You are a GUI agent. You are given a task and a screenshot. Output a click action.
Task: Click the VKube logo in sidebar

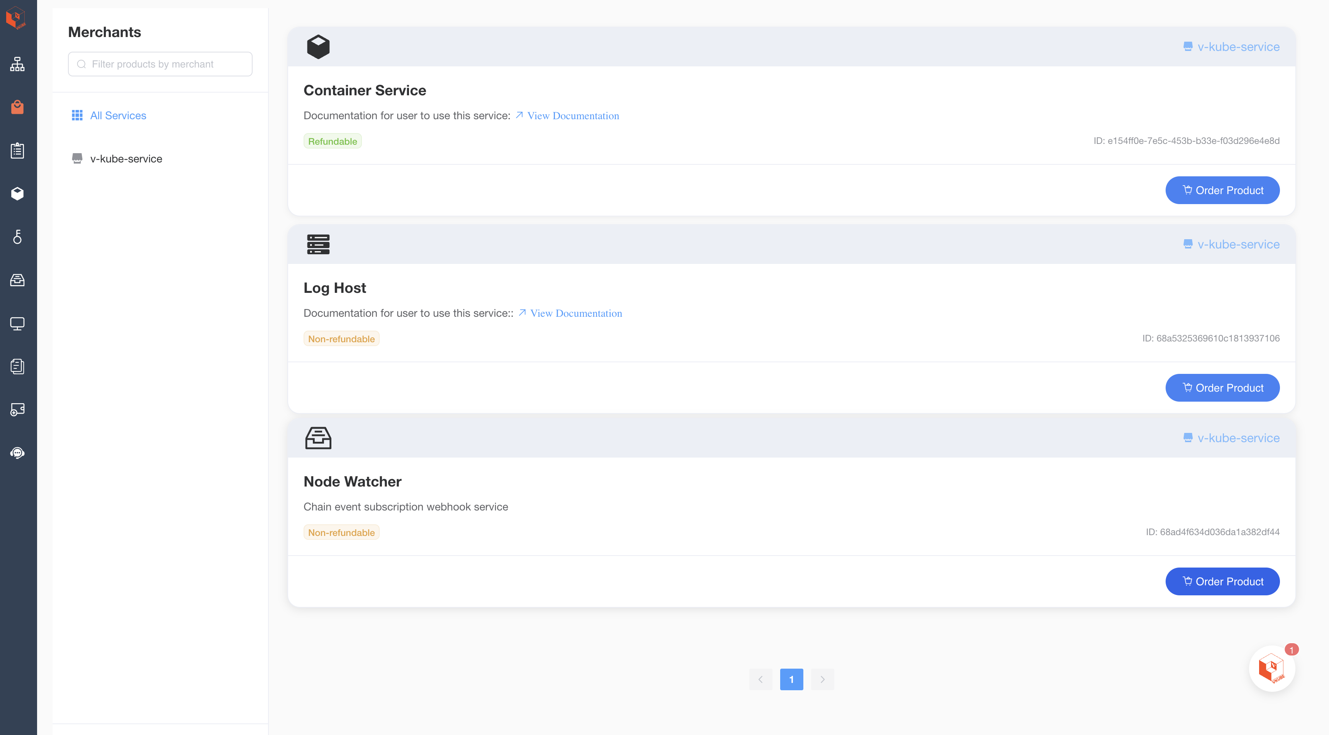17,18
